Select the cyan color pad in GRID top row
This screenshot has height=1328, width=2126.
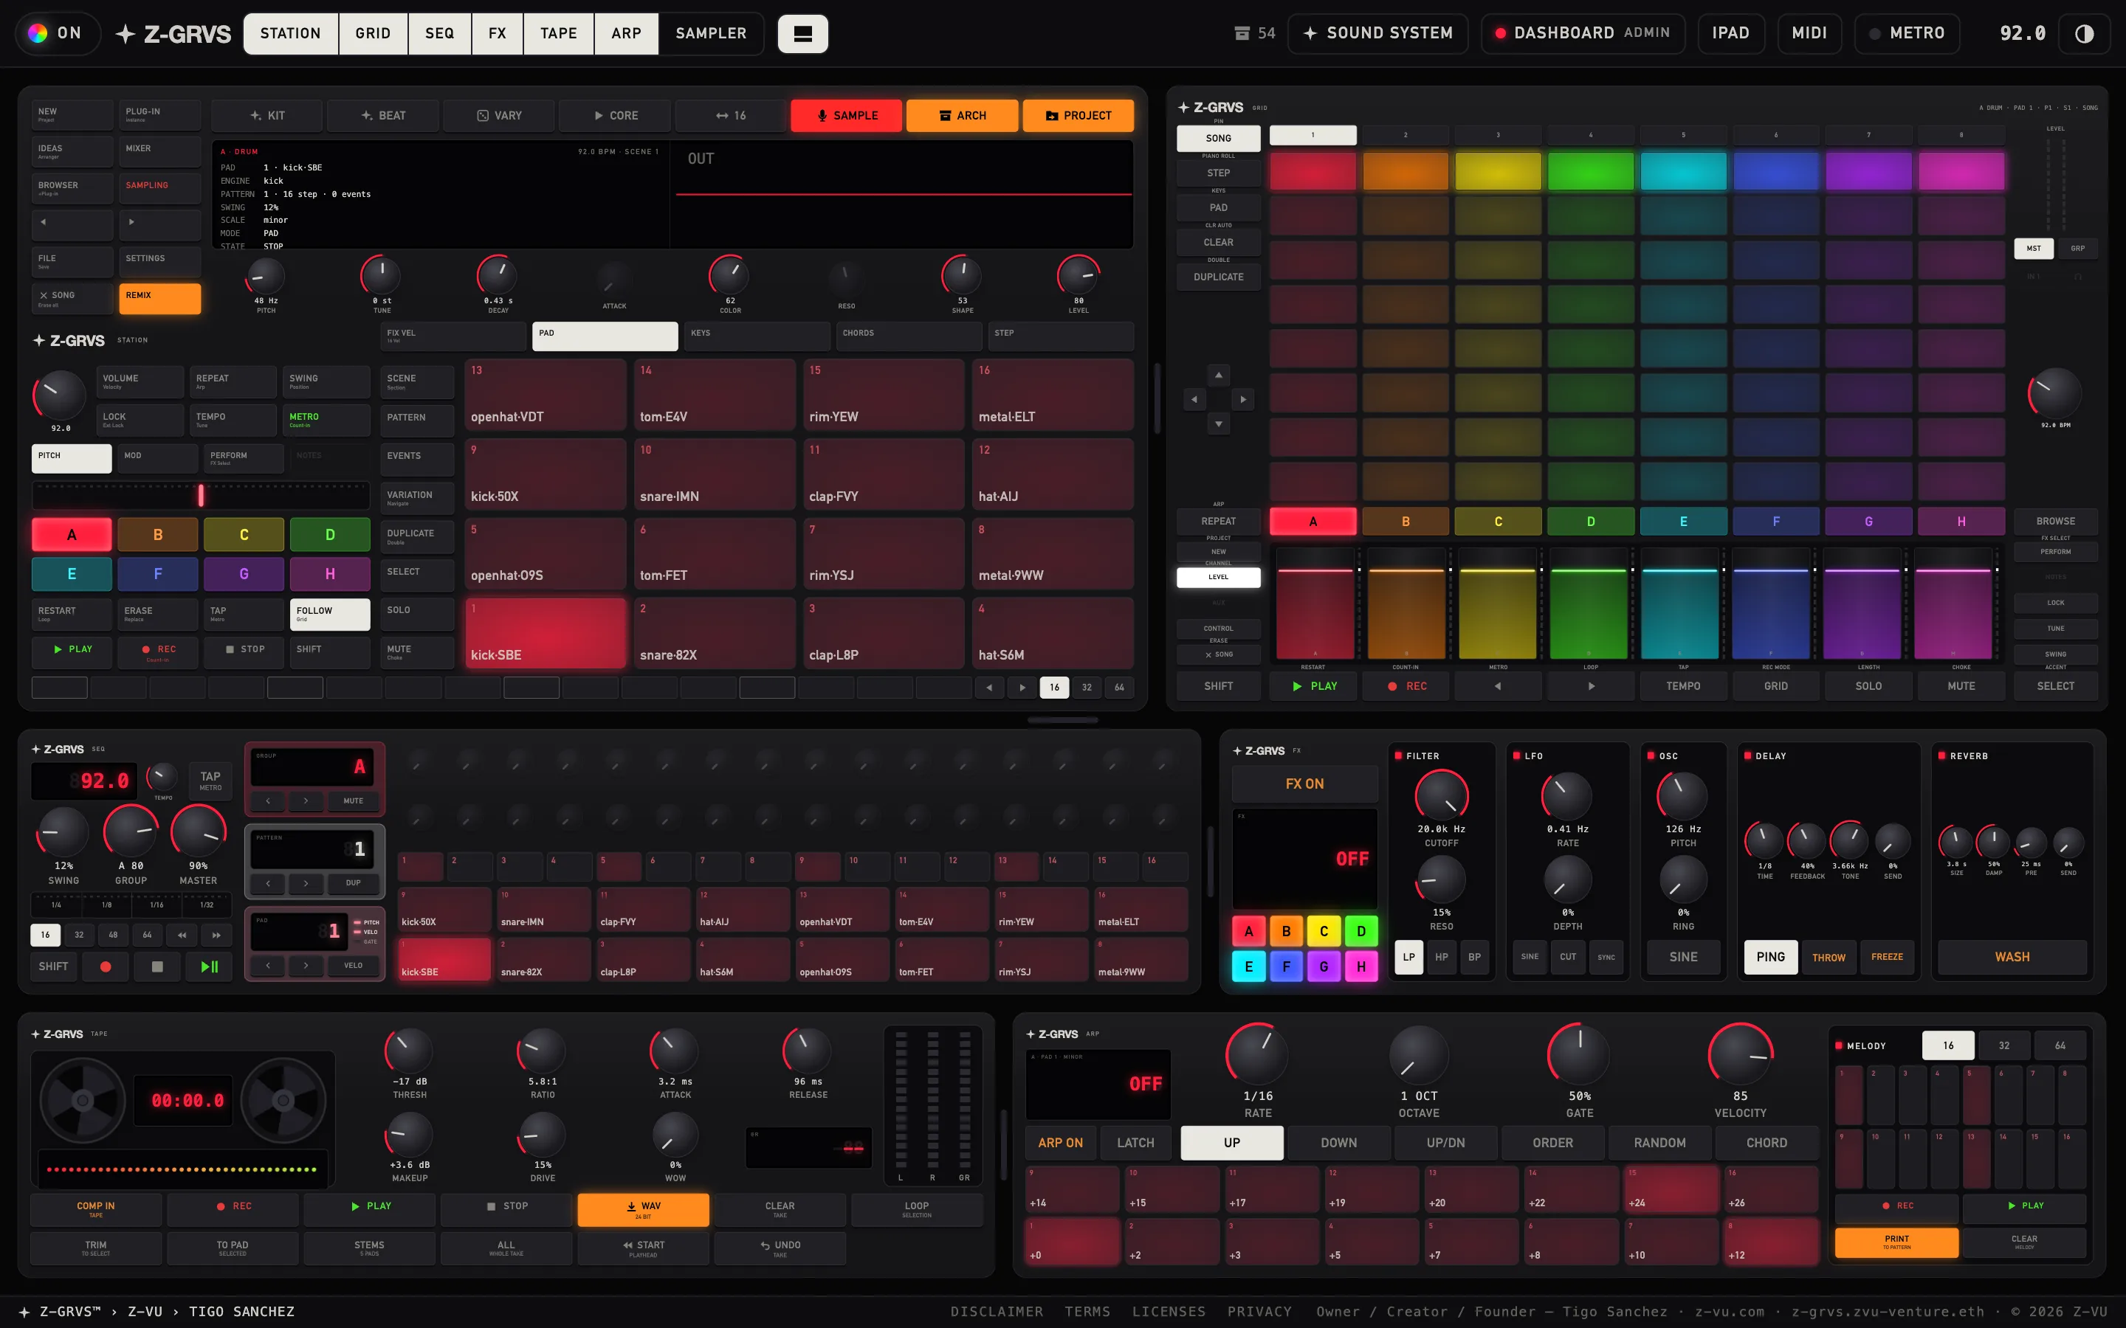[1682, 170]
